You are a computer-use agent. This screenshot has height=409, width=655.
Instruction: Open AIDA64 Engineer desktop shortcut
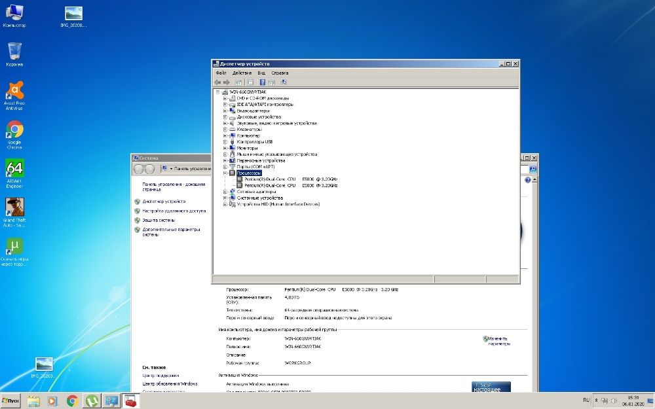coord(14,169)
